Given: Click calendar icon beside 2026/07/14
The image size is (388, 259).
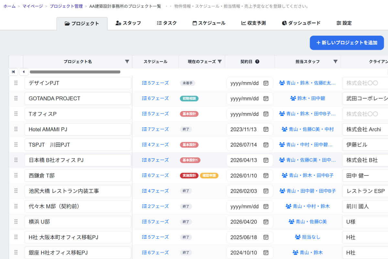Looking at the screenshot, I should [266, 145].
